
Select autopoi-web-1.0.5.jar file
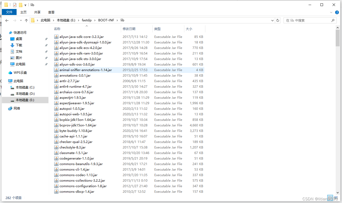coord(128,114)
